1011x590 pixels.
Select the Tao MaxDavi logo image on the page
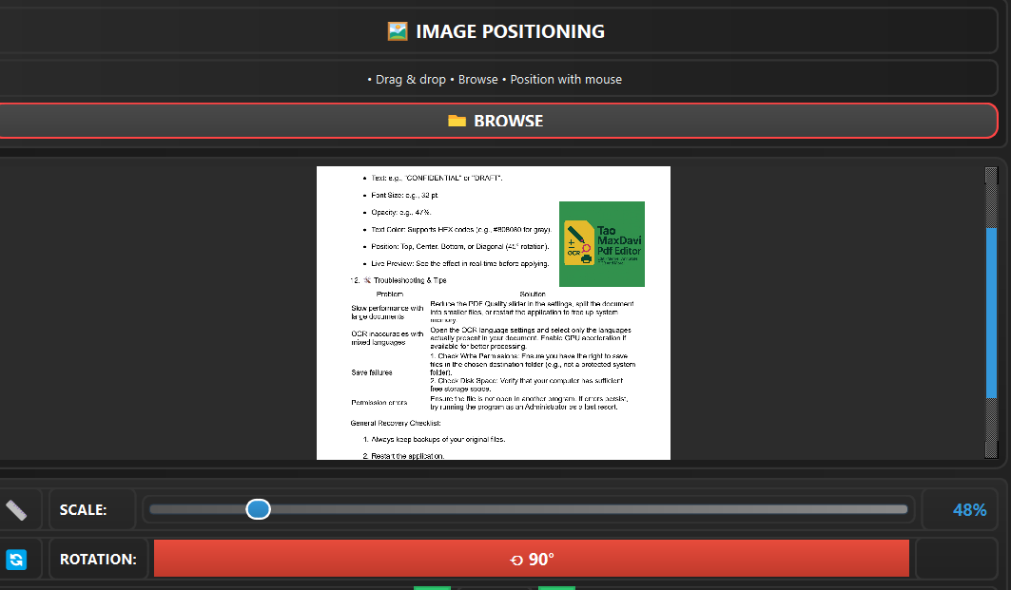tap(601, 244)
